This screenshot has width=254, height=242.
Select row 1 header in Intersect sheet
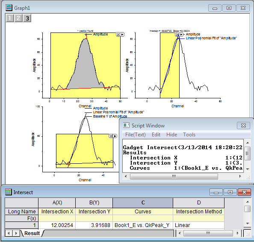point(22,225)
